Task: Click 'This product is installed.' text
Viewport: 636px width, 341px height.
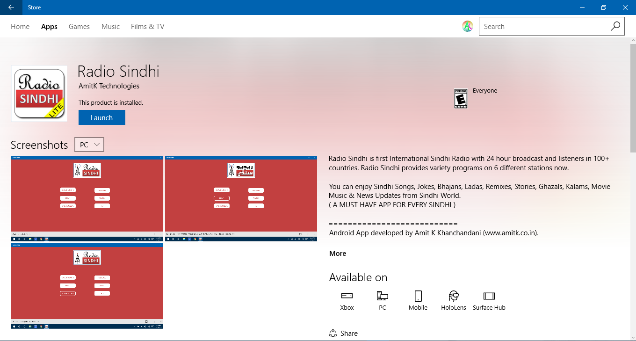Action: [x=111, y=102]
